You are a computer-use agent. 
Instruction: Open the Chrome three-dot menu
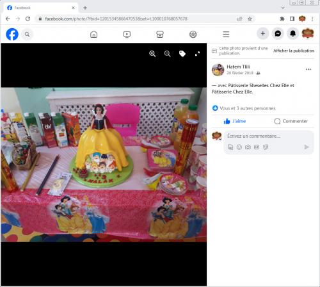click(x=312, y=19)
